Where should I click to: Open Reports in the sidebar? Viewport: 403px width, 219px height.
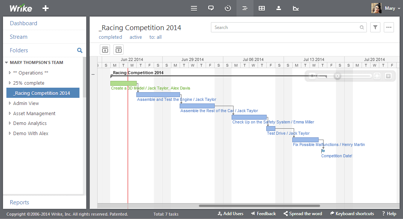(19, 202)
